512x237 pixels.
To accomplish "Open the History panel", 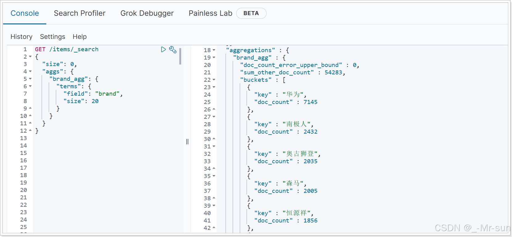I will pyautogui.click(x=21, y=37).
